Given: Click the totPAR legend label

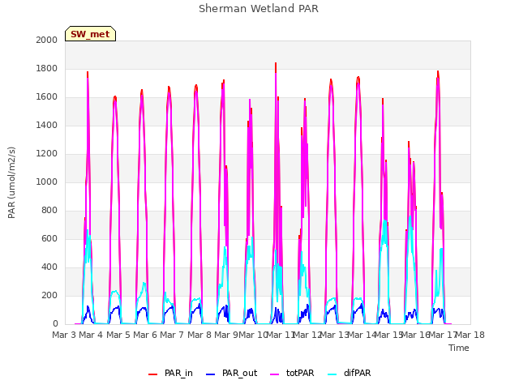Looking at the screenshot, I should pyautogui.click(x=300, y=373).
